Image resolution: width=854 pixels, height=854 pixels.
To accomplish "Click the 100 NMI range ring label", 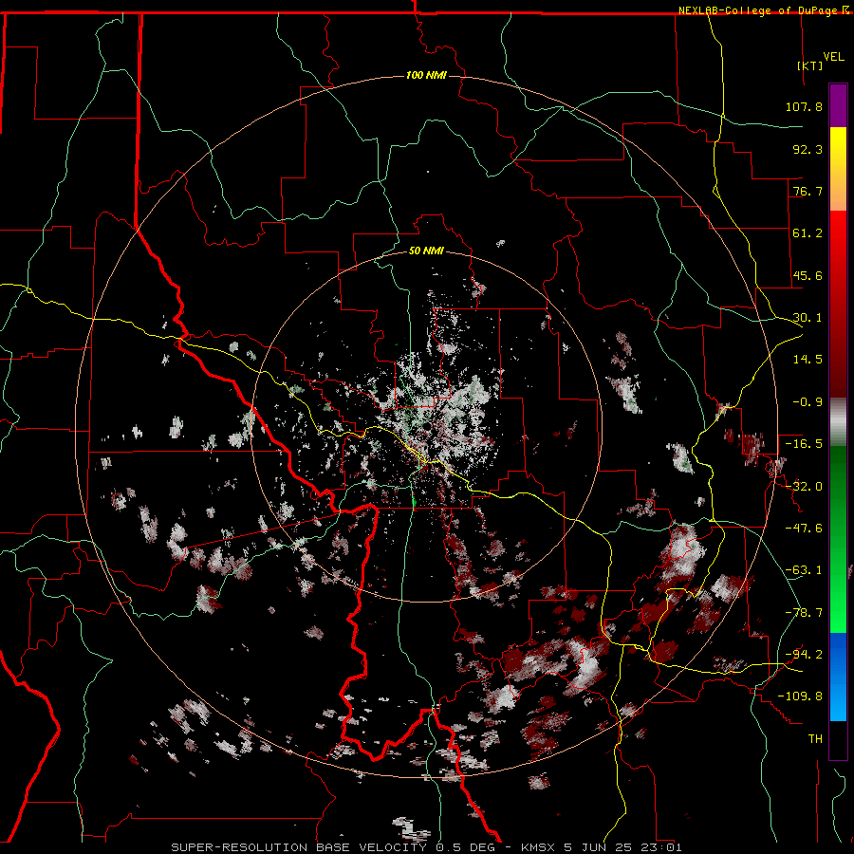I will pos(426,75).
